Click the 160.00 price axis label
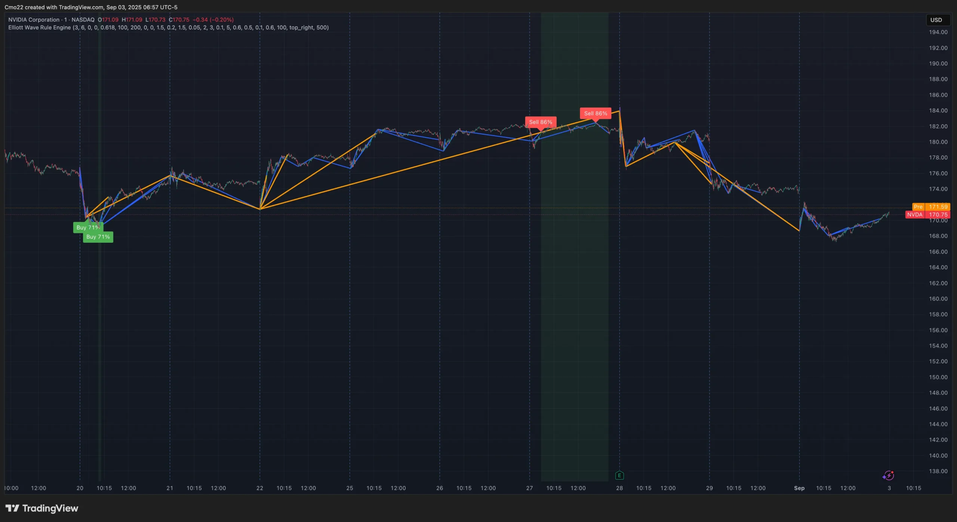957x522 pixels. coord(938,299)
